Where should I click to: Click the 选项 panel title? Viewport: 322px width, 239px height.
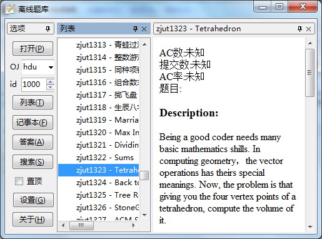coord(18,29)
